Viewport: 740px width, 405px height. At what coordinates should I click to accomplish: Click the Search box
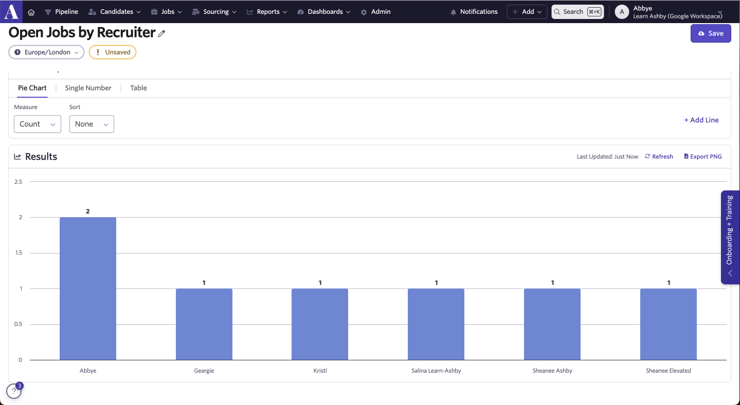click(x=577, y=12)
